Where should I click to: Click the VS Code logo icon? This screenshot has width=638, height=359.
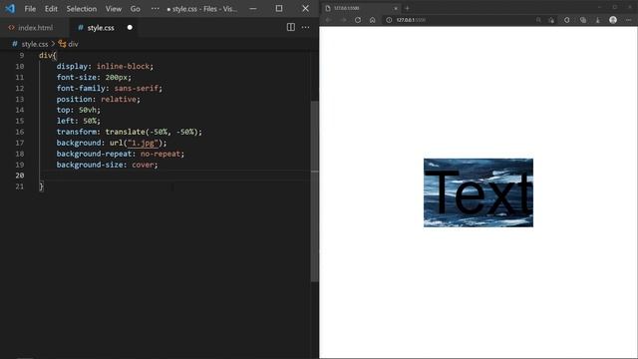pos(10,9)
